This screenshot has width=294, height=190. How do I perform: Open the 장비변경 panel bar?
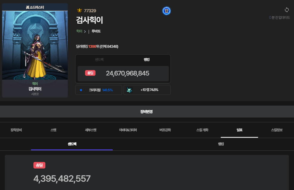tap(147, 112)
